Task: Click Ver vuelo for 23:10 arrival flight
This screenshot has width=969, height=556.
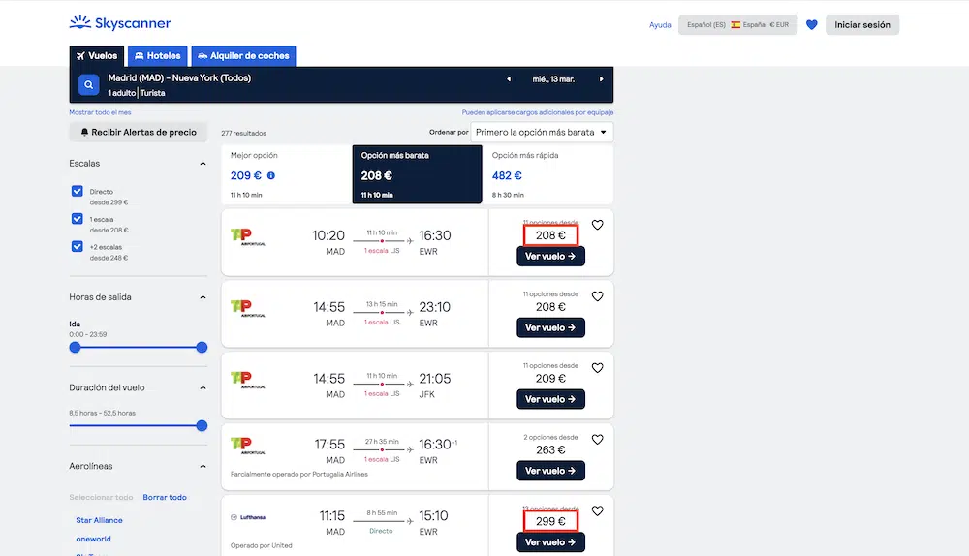Action: point(550,328)
